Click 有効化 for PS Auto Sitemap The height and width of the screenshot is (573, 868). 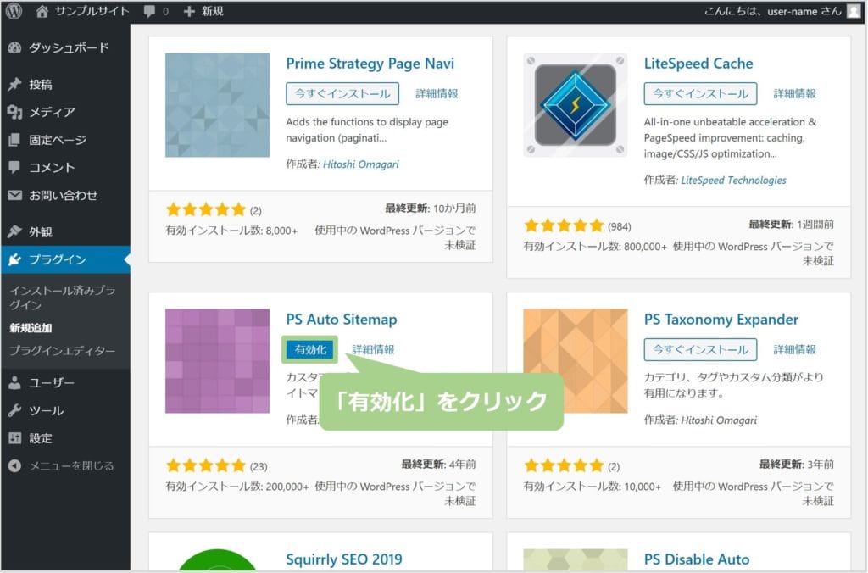[310, 349]
